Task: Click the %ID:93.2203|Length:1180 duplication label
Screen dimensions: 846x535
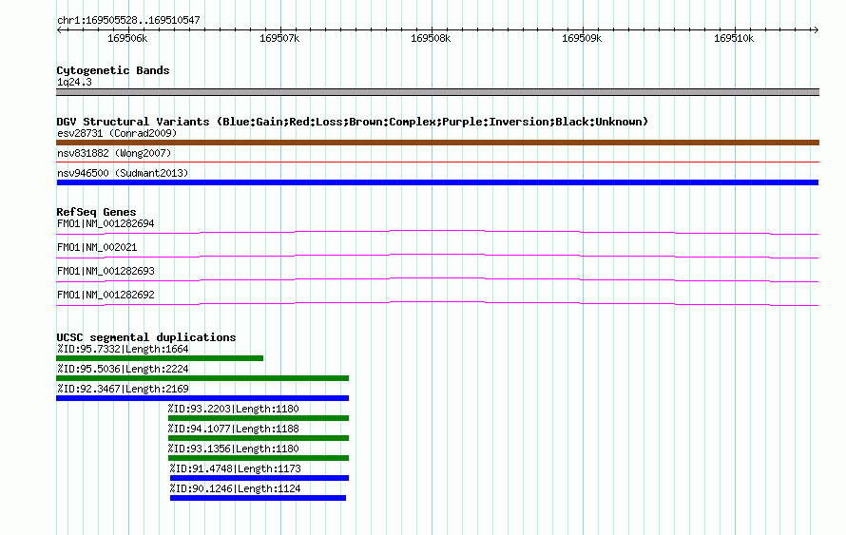Action: tap(234, 409)
